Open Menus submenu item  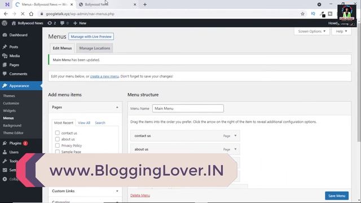[8, 118]
